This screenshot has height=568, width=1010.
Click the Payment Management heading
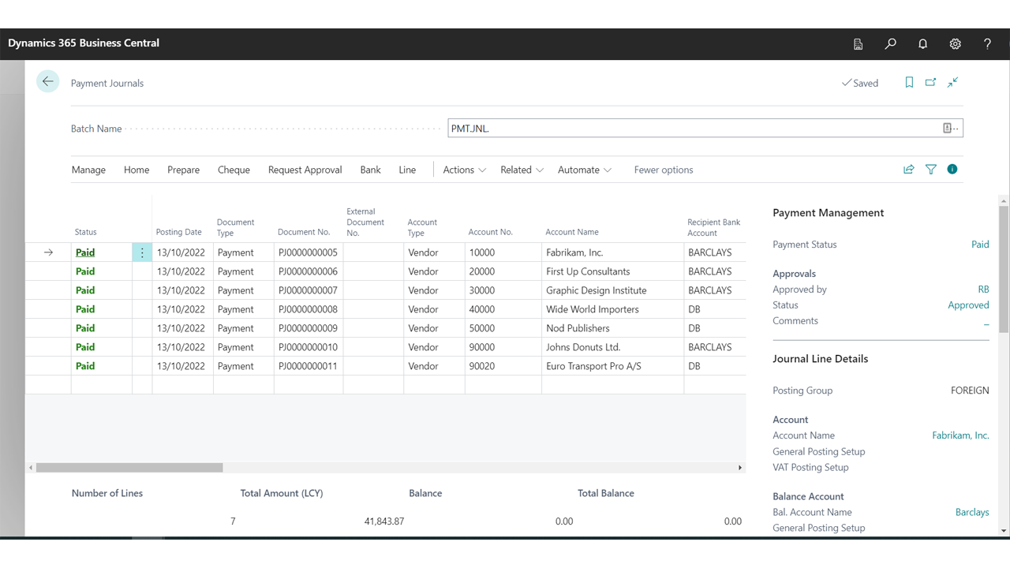pyautogui.click(x=829, y=213)
